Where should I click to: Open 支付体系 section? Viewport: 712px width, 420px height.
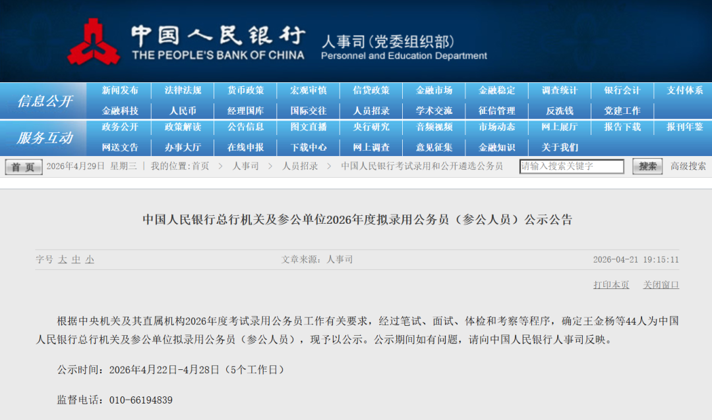[x=685, y=90]
